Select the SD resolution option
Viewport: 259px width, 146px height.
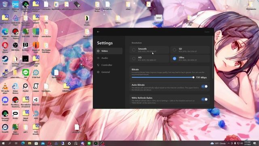[x=190, y=50]
